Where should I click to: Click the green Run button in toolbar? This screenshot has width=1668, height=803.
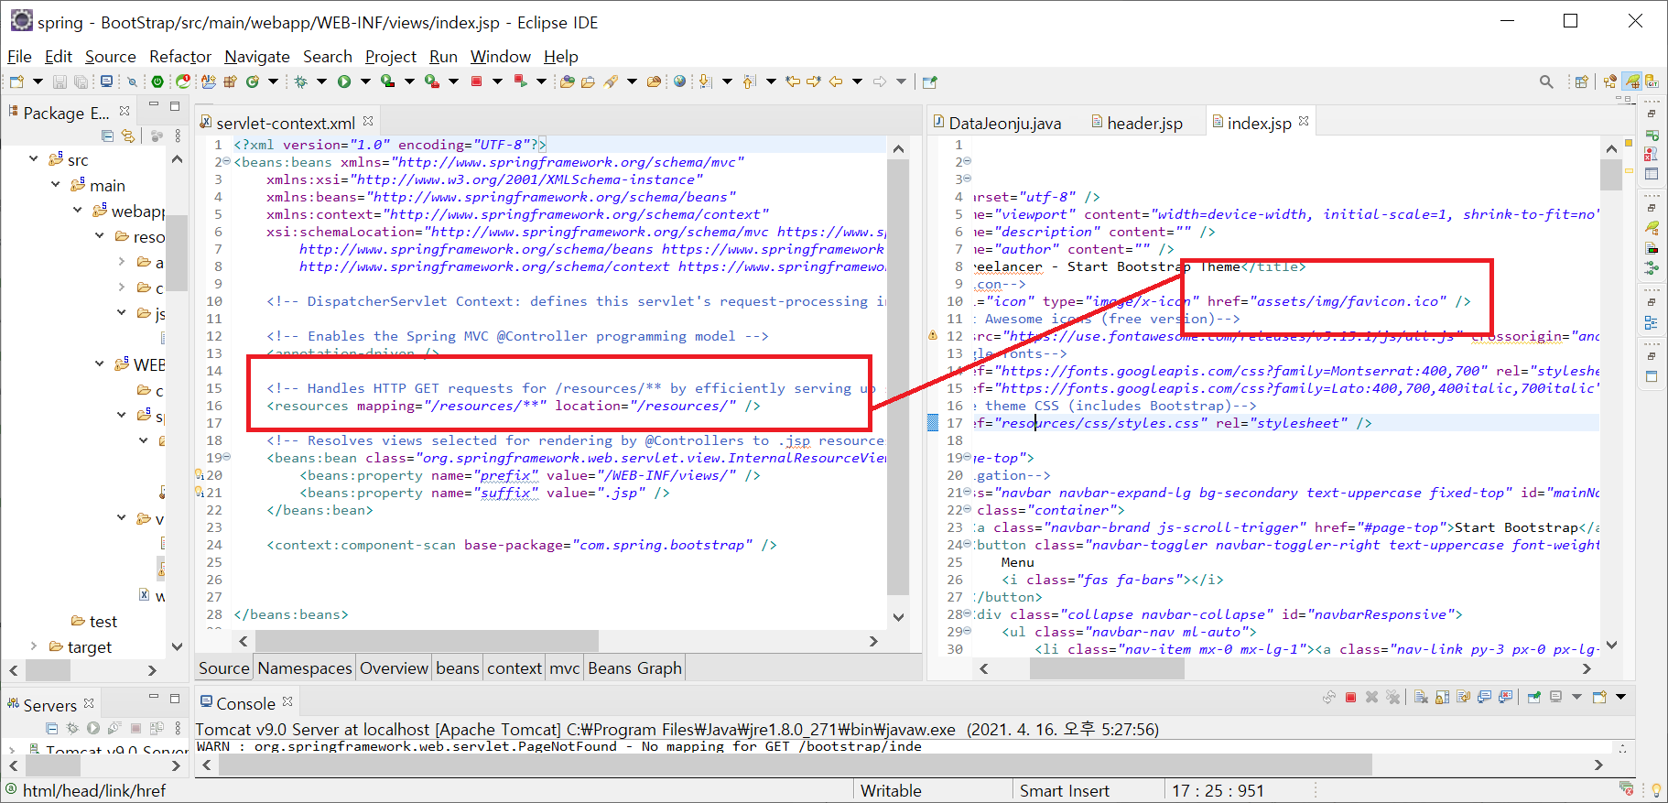coord(344,81)
